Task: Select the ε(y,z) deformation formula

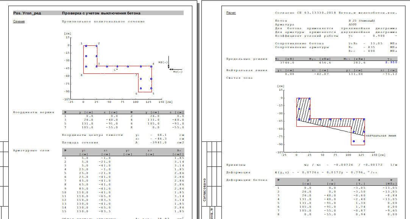Action: coord(326,172)
